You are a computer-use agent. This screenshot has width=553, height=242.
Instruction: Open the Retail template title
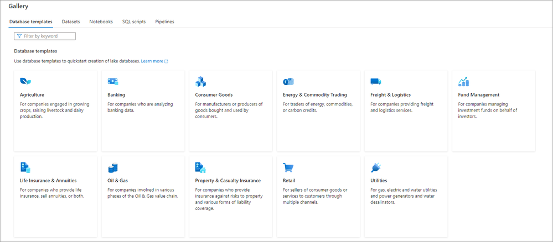click(290, 180)
